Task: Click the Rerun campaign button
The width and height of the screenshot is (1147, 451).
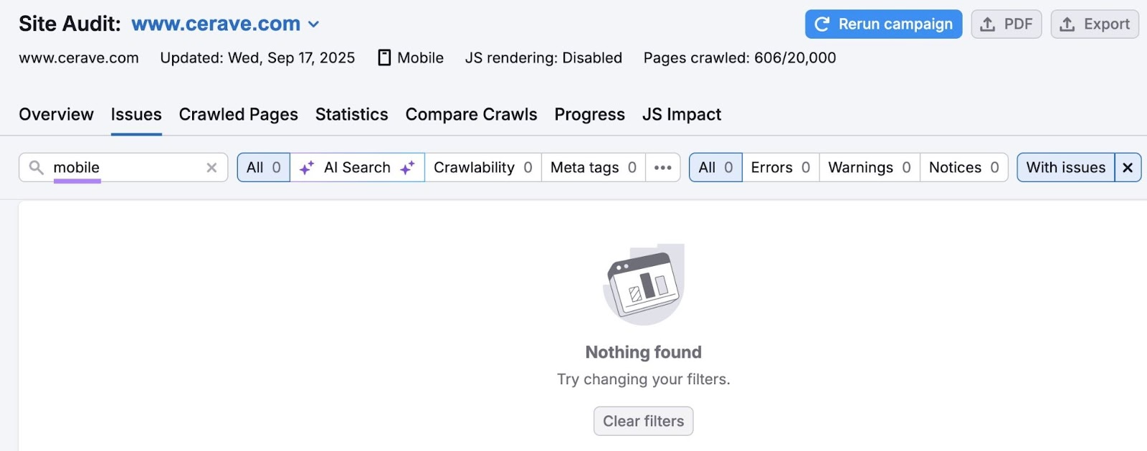Action: pos(883,24)
